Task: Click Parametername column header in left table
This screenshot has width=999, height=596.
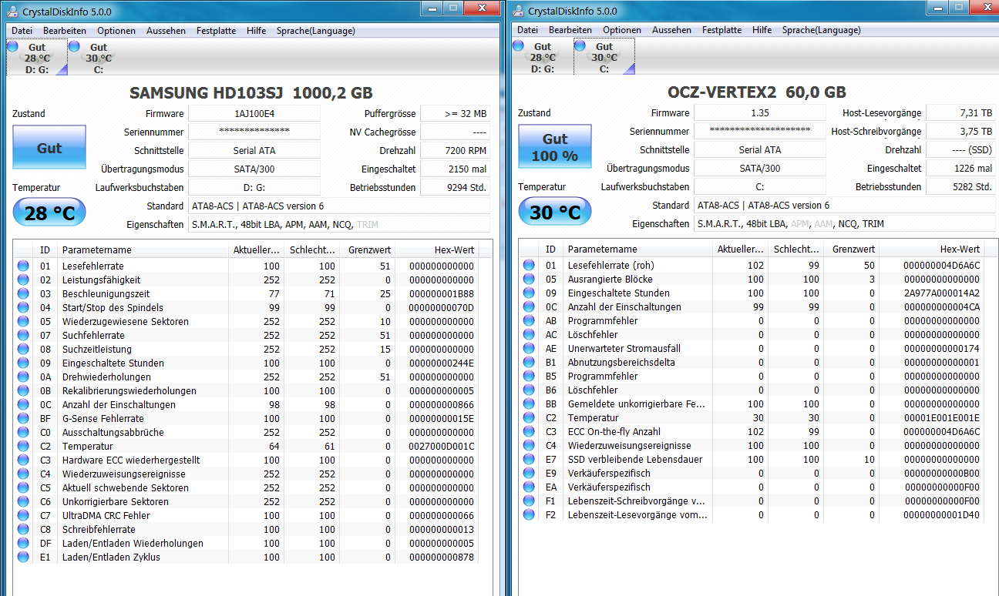Action: point(143,249)
